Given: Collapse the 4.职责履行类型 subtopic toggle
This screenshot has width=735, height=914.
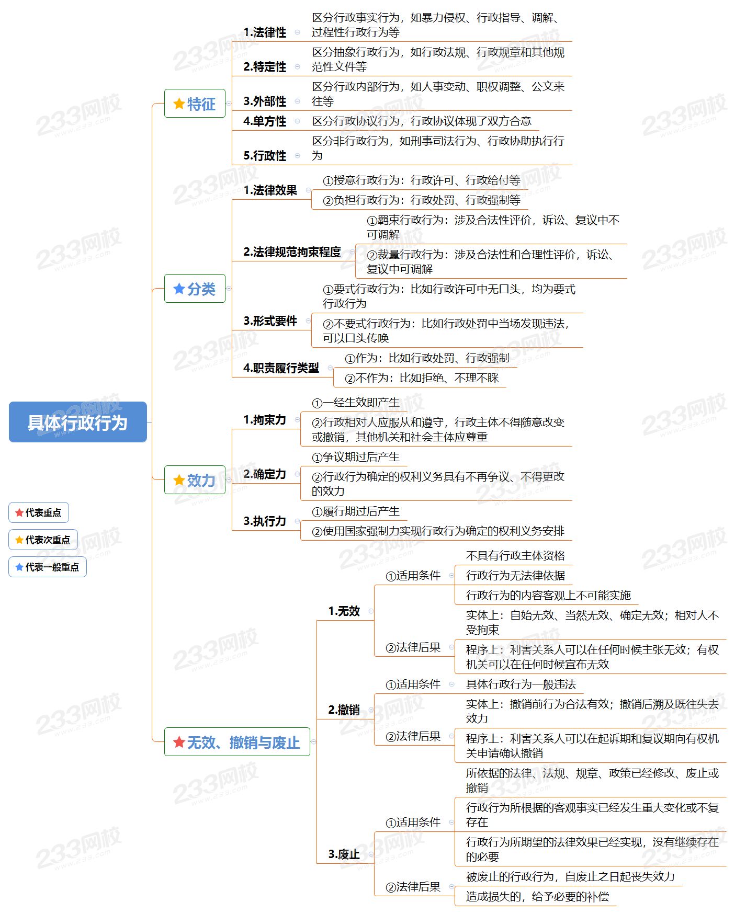Looking at the screenshot, I should click(330, 368).
